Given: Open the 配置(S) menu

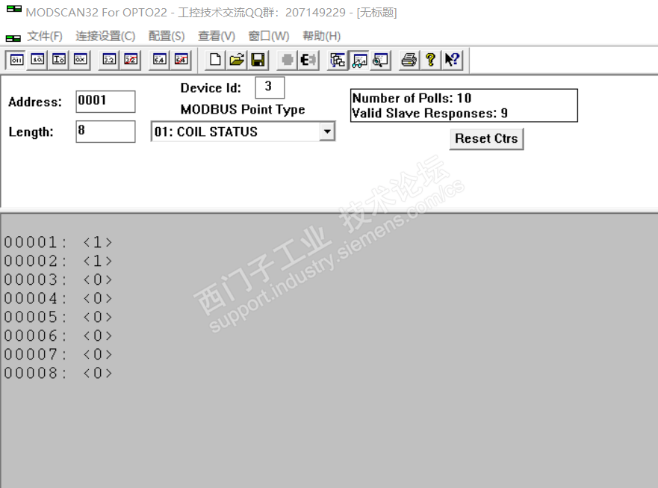Looking at the screenshot, I should tap(167, 36).
